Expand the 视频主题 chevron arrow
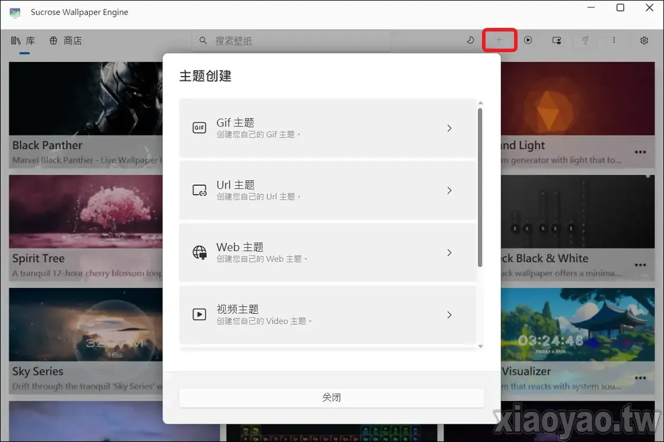 pyautogui.click(x=449, y=315)
